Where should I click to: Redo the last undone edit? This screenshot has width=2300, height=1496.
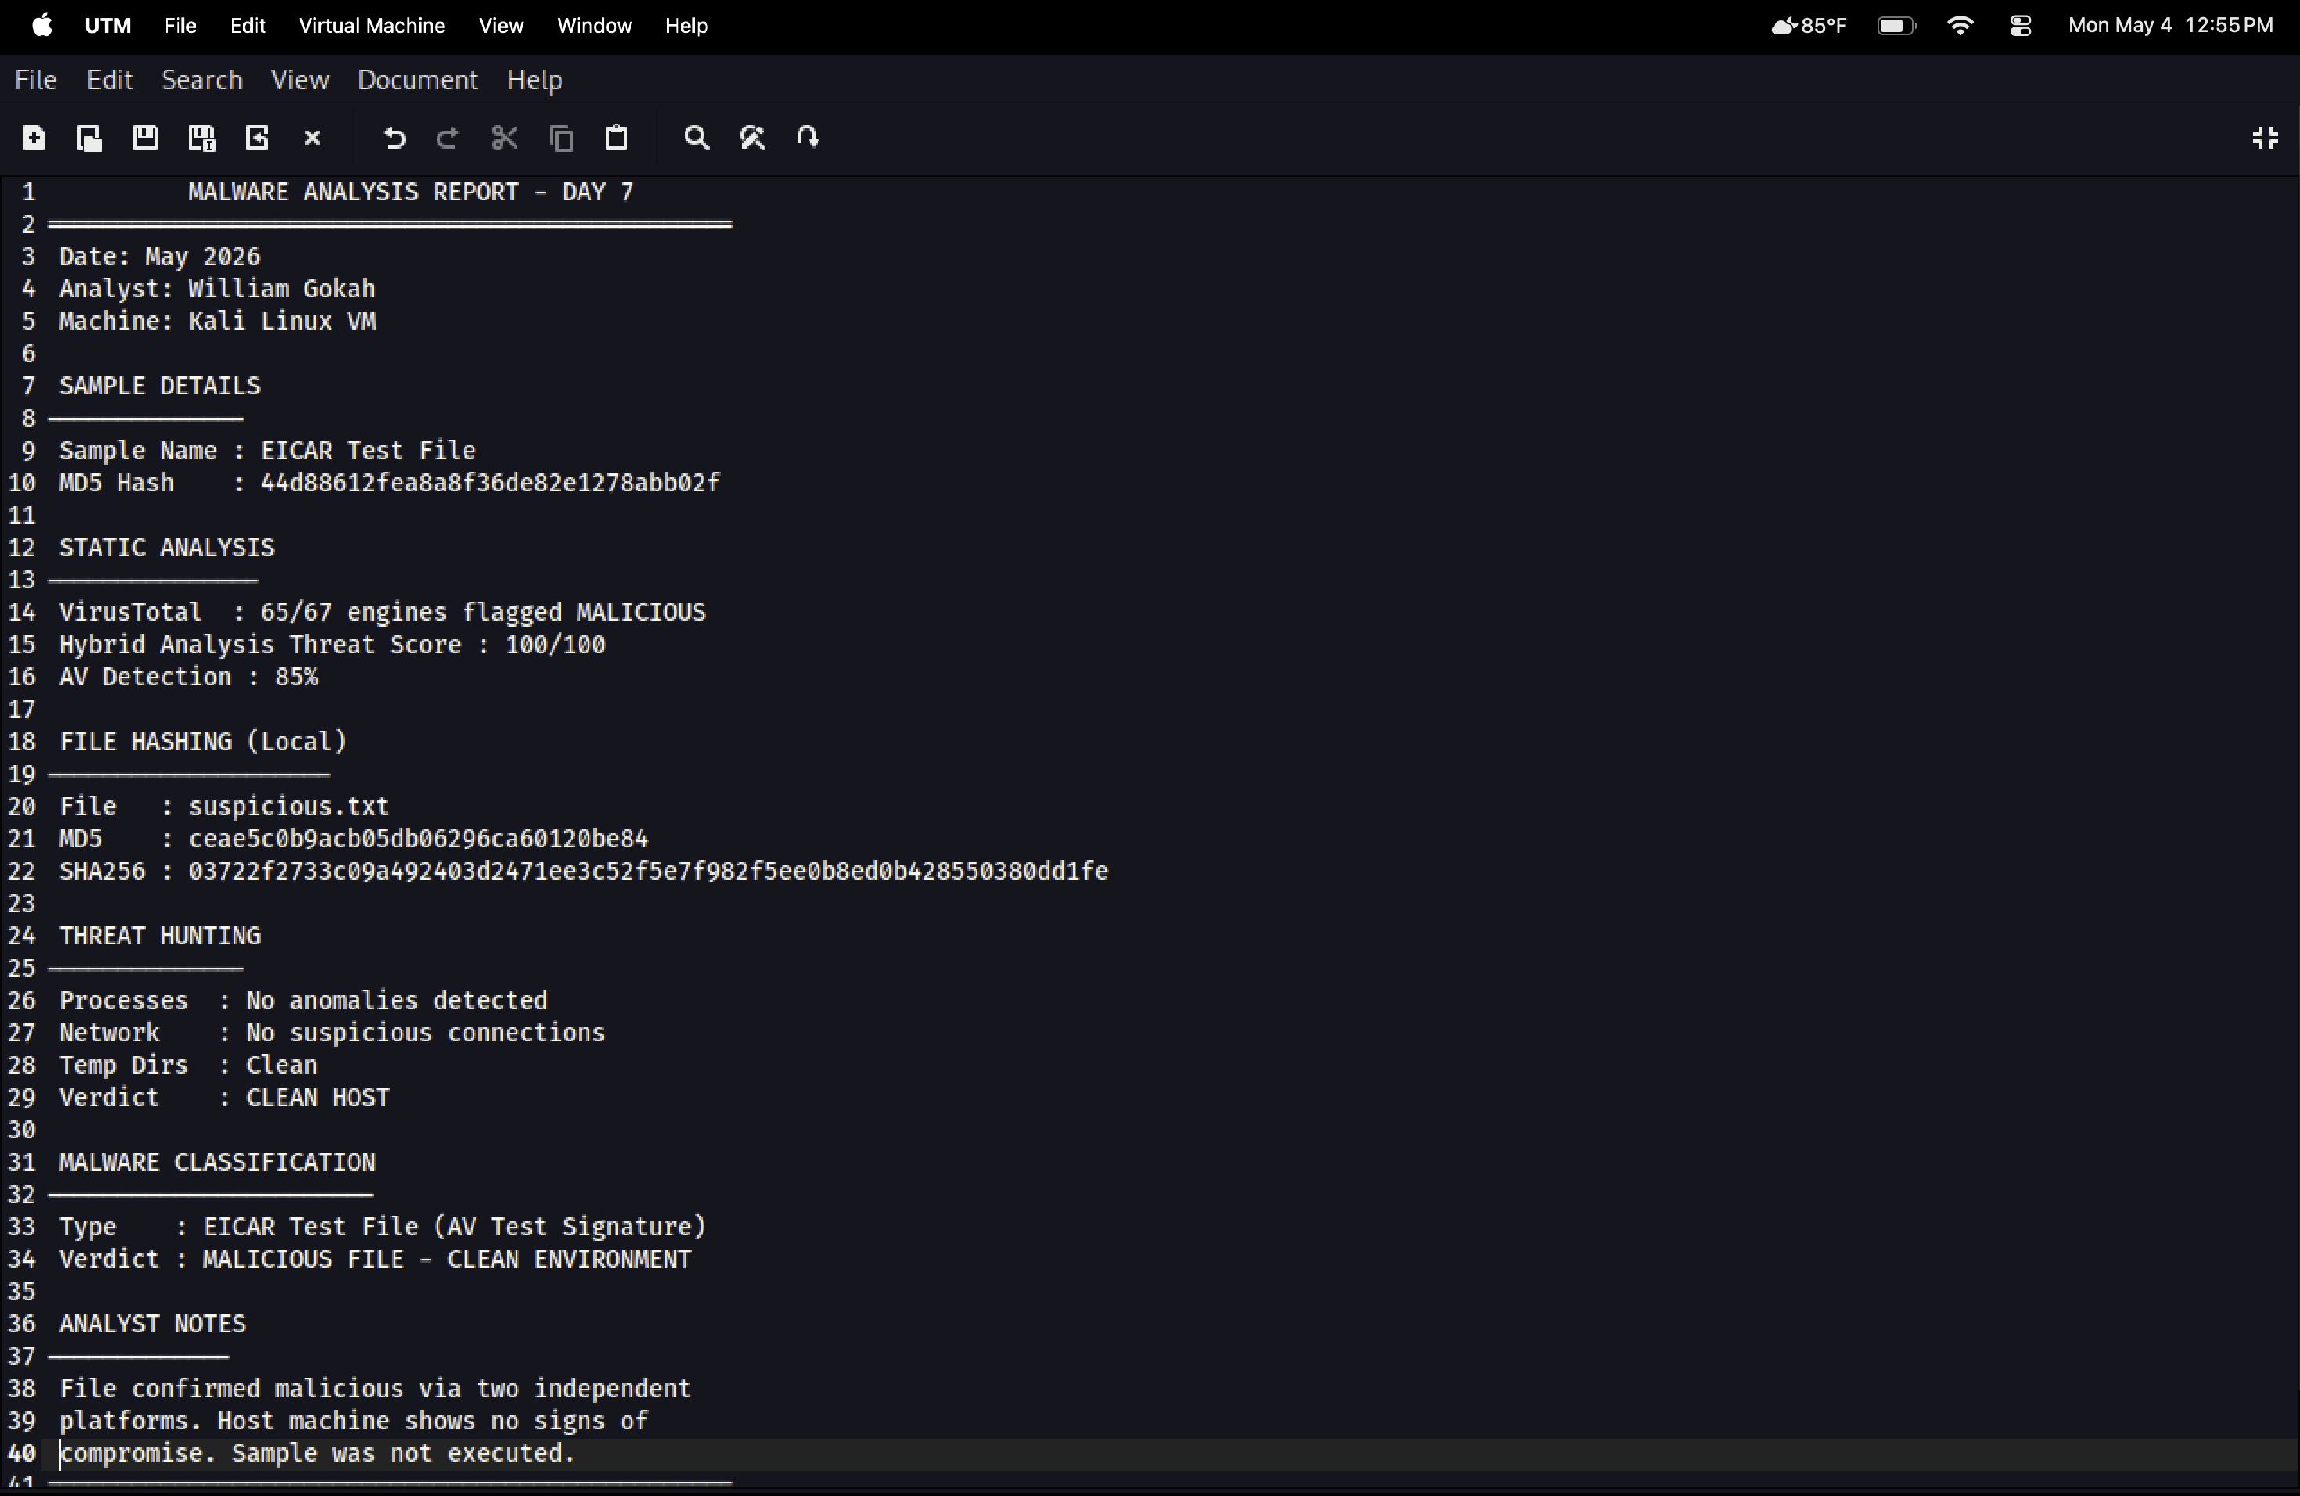click(447, 138)
